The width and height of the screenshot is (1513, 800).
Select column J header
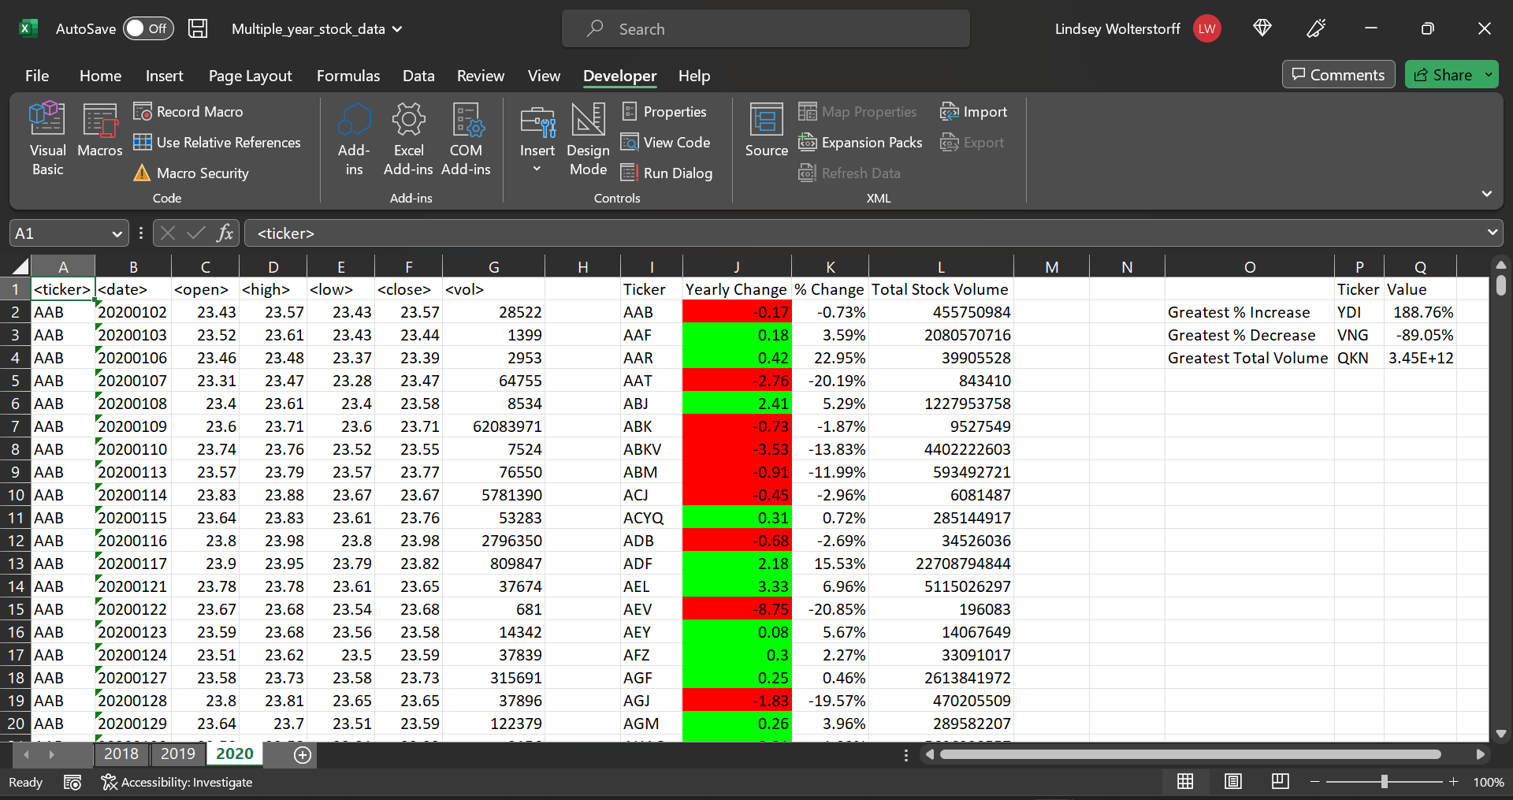coord(736,267)
